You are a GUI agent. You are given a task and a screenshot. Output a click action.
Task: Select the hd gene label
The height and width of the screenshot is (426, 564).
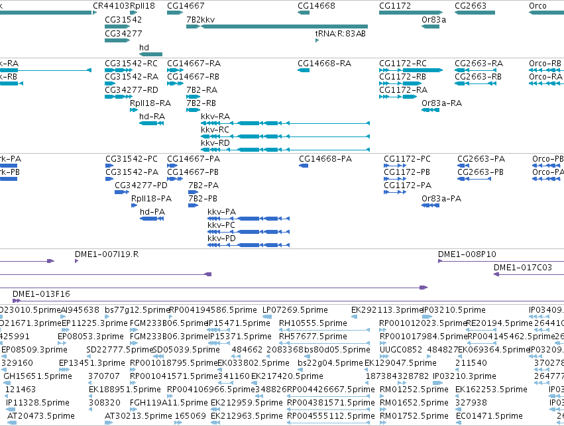(144, 48)
